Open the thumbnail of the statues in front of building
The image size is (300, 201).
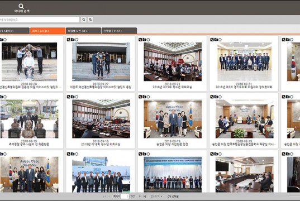click(29, 119)
